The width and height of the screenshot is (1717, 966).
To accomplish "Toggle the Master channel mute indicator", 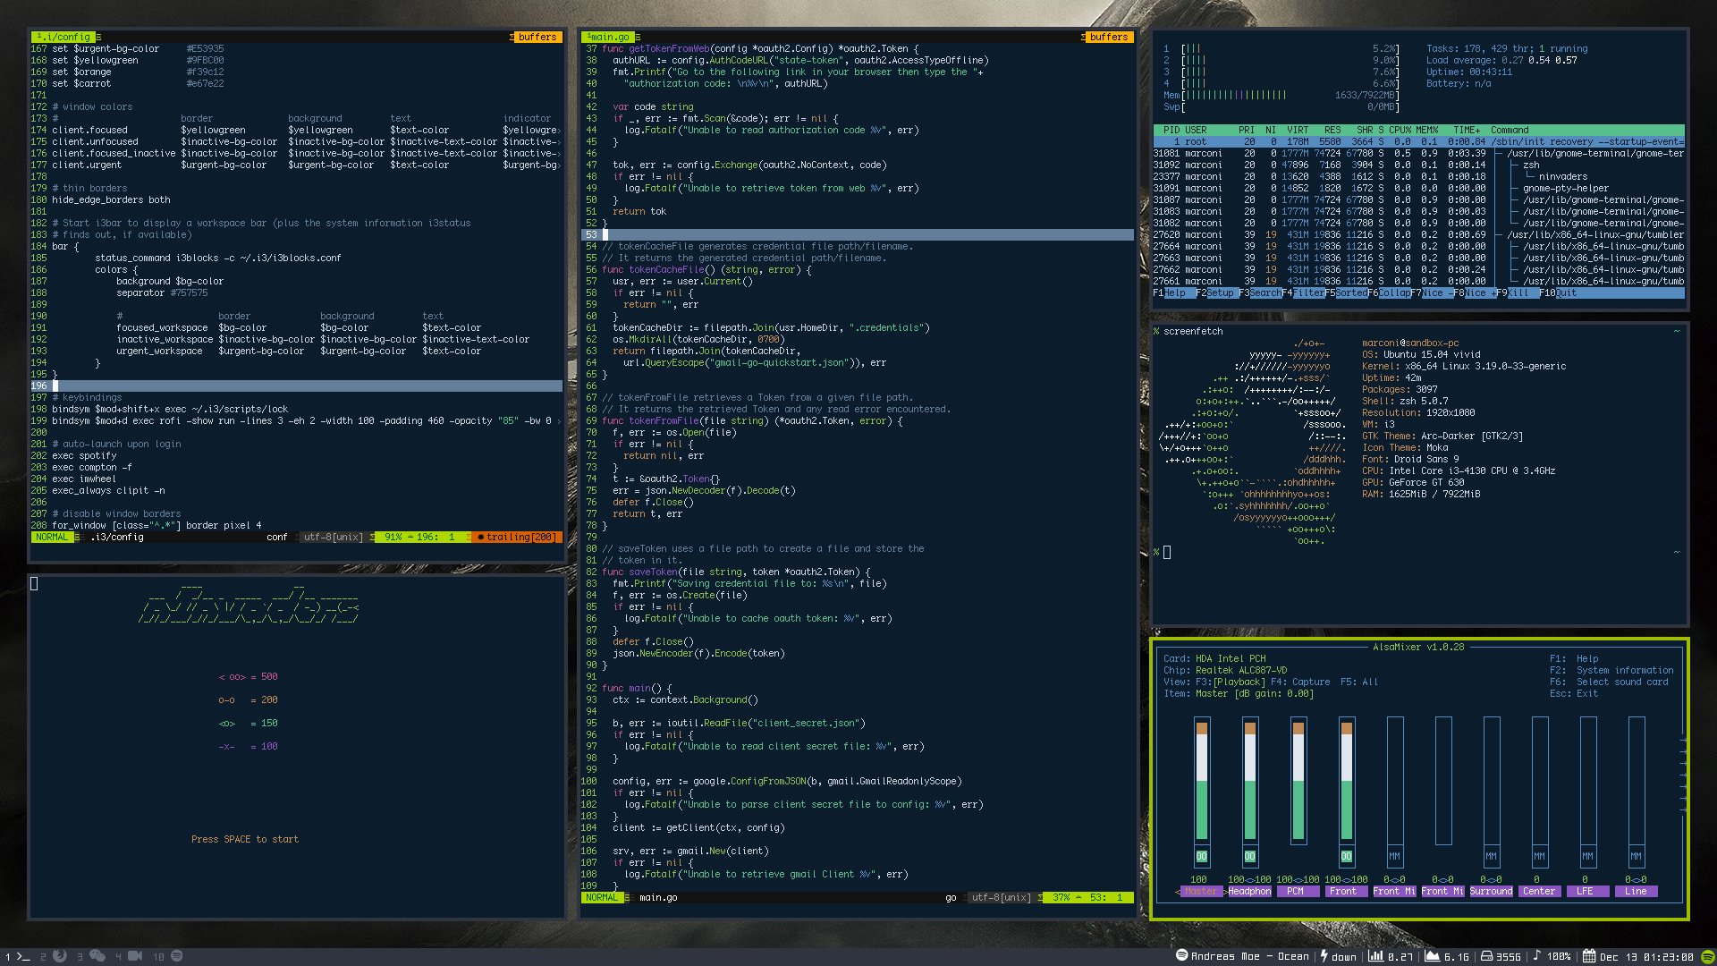I will pos(1201,856).
